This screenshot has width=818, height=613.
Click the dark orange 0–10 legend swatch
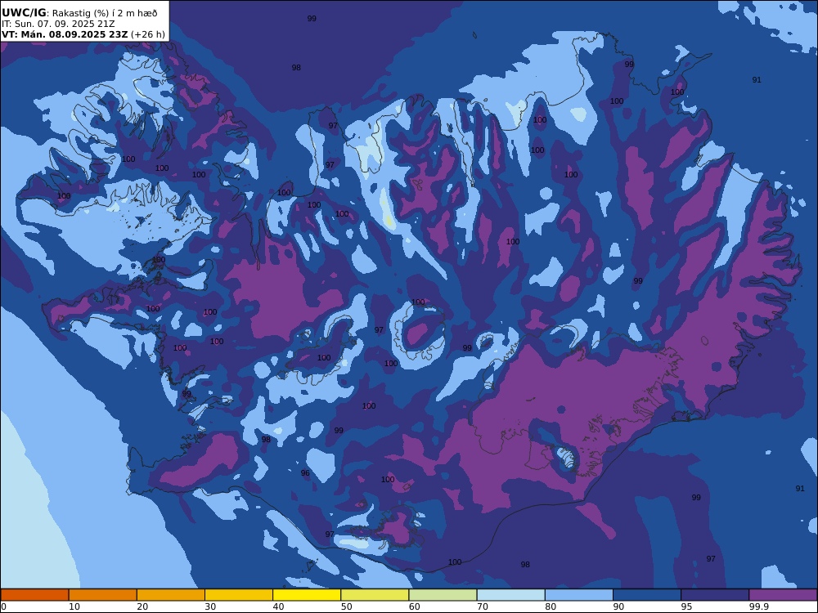click(x=34, y=595)
